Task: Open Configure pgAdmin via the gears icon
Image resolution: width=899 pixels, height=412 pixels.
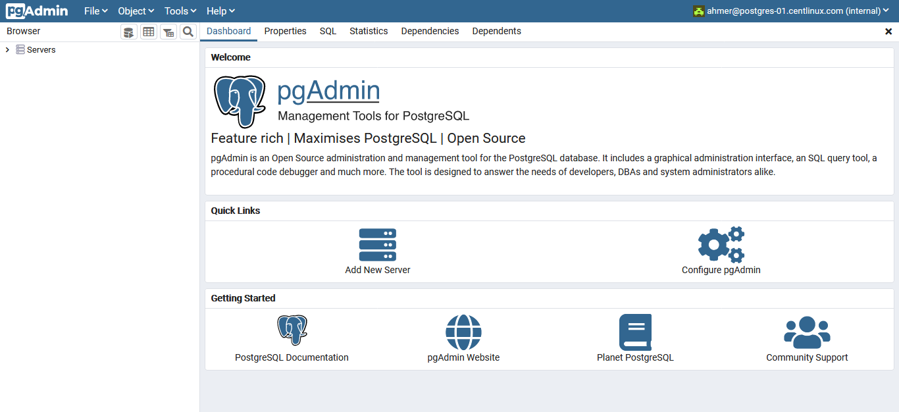Action: click(x=721, y=244)
